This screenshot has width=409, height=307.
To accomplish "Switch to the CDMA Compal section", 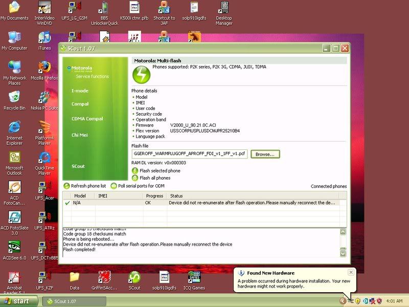I will point(87,119).
